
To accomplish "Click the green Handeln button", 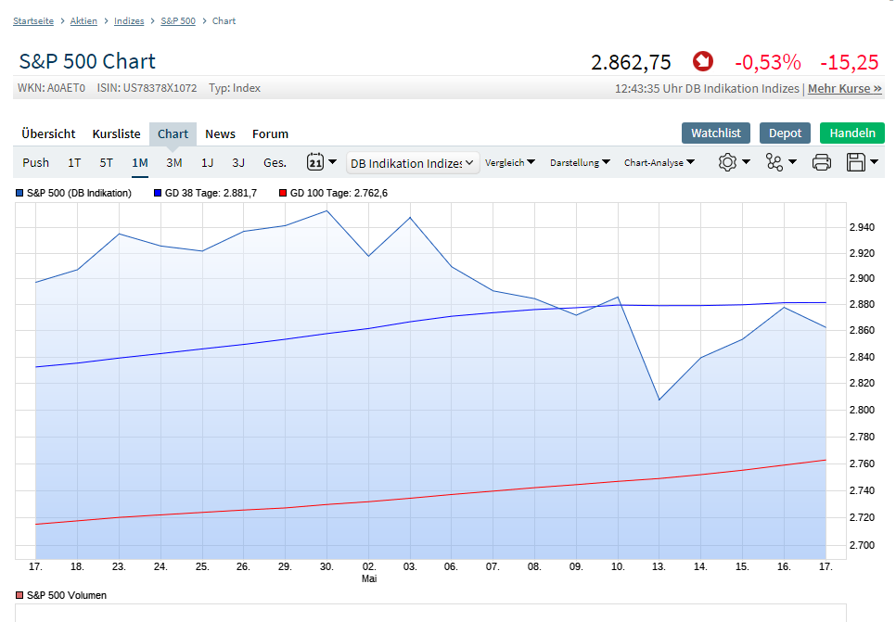I will (851, 133).
